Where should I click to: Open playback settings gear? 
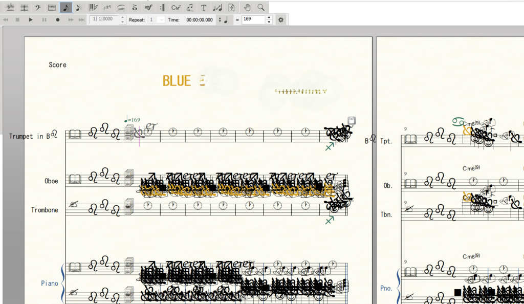tap(281, 20)
